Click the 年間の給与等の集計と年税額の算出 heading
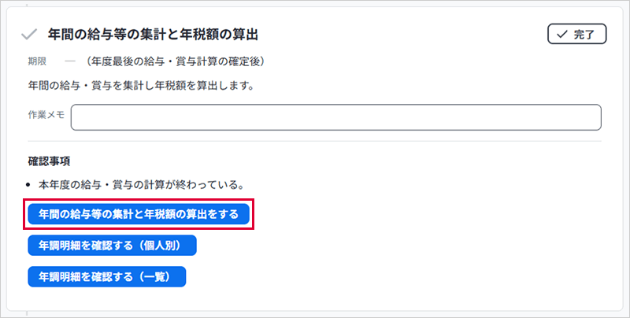This screenshot has height=318, width=630. coord(153,35)
